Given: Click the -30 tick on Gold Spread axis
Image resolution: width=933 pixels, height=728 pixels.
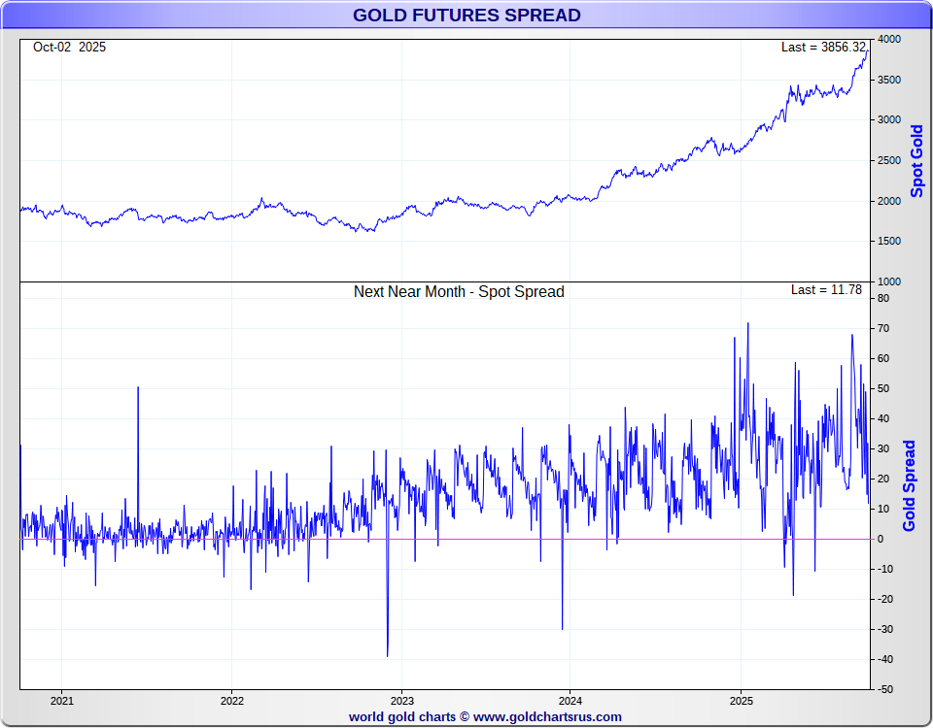Looking at the screenshot, I should pos(885,629).
